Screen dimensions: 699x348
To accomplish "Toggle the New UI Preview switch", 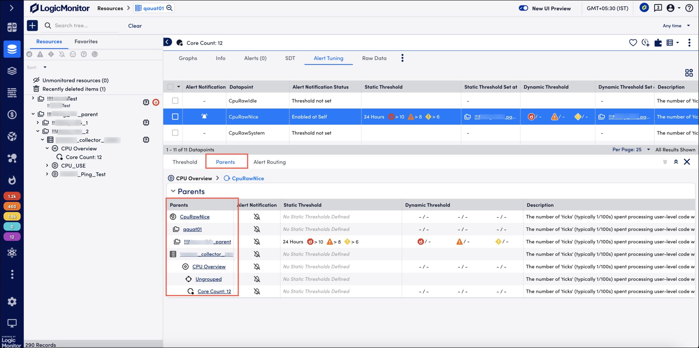I will click(523, 8).
